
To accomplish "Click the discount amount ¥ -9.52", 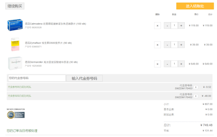I will [207, 87].
